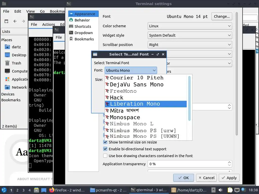The height and width of the screenshot is (194, 259).
Task: Choose Nimbus Mono PS [UKWN] font
Action: (146, 136)
